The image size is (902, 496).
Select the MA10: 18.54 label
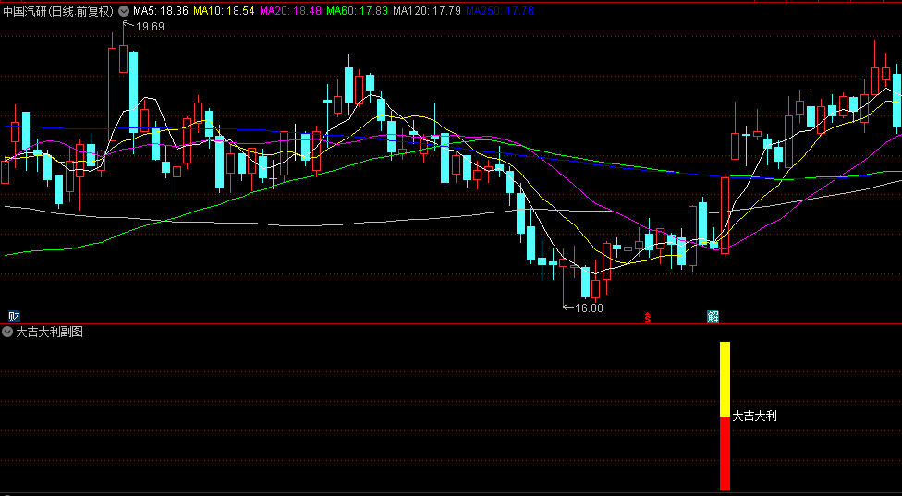(x=224, y=10)
